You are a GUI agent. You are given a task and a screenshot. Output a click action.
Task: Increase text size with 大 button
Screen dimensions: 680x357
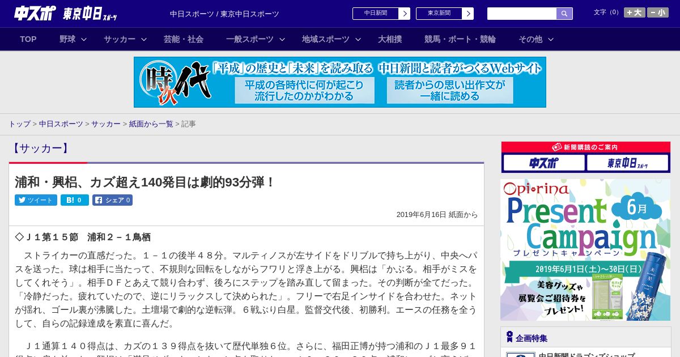point(634,12)
